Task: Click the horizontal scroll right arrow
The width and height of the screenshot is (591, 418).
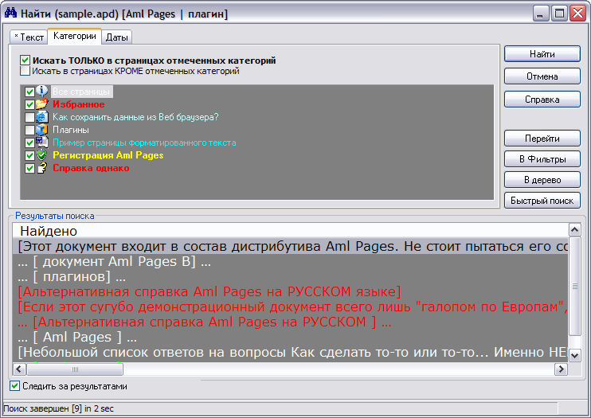Action: [x=562, y=369]
